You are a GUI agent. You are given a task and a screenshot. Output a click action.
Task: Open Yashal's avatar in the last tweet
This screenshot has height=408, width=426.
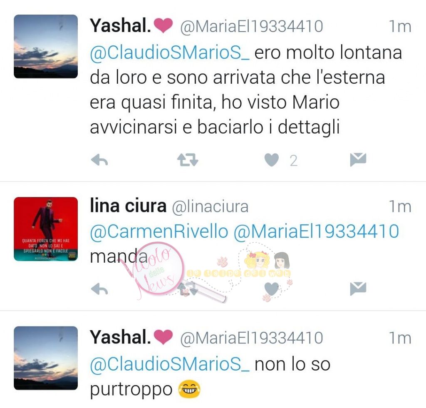(x=46, y=358)
